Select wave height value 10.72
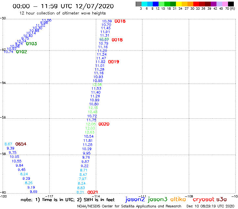Viewport: 238px width, 209px height. click(x=92, y=116)
